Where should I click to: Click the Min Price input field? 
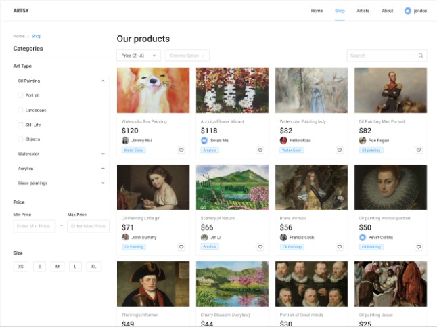click(34, 226)
